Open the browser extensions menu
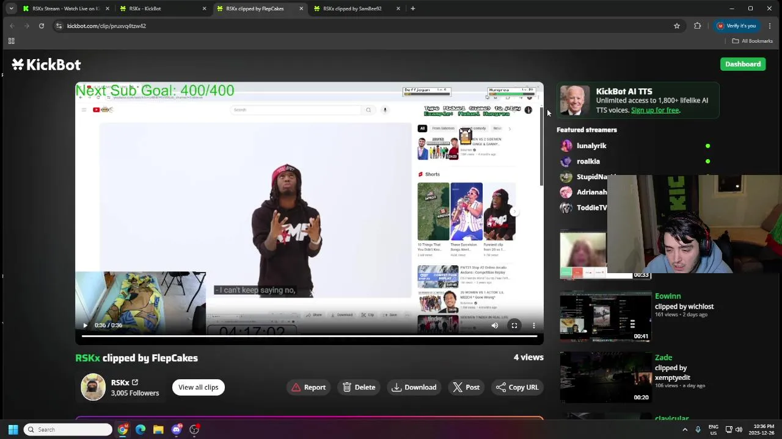782x439 pixels. (697, 26)
